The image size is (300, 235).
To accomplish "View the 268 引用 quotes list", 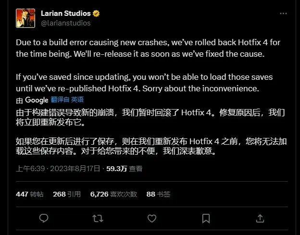I will pos(67,194).
